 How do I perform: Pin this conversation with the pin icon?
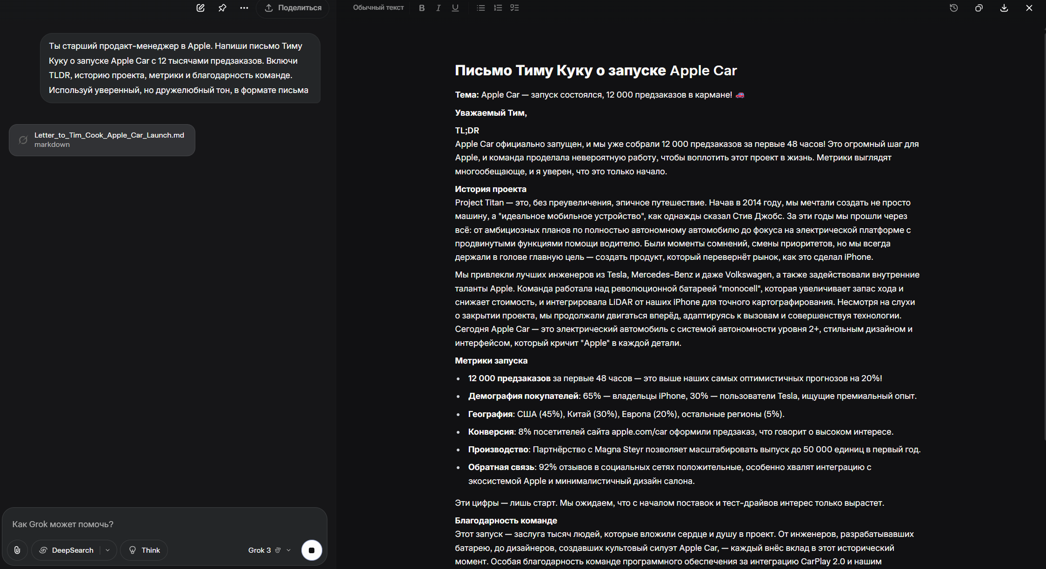point(222,8)
